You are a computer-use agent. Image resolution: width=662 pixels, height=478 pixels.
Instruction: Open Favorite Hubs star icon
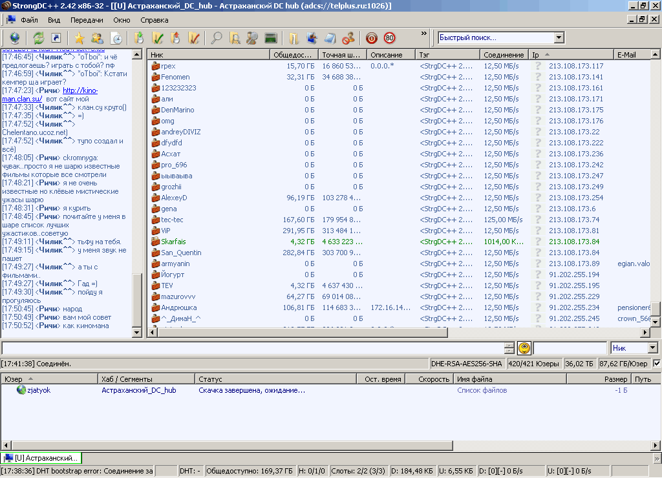coord(80,38)
